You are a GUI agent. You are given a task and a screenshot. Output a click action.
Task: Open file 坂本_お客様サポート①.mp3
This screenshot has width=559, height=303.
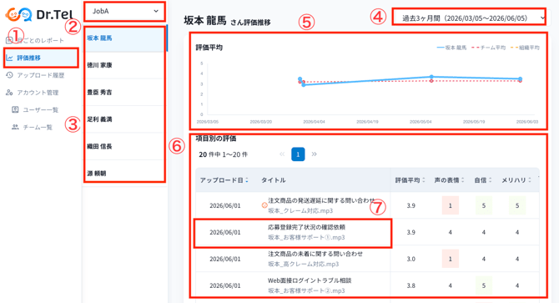click(306, 237)
